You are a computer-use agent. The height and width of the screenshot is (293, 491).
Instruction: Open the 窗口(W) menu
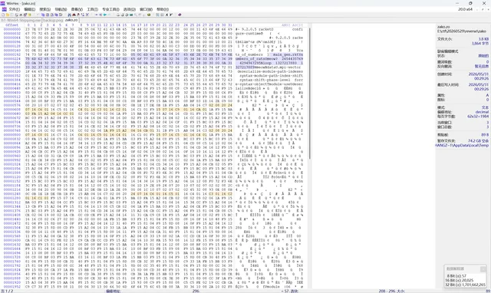pos(146,9)
